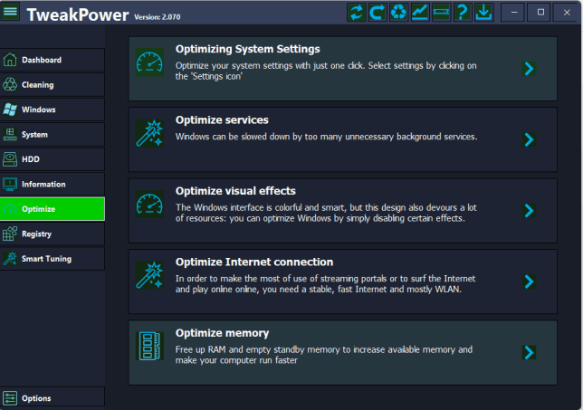Screen dimensions: 583x410
Task: Click the redo curved-arrow toolbar icon
Action: pos(377,13)
